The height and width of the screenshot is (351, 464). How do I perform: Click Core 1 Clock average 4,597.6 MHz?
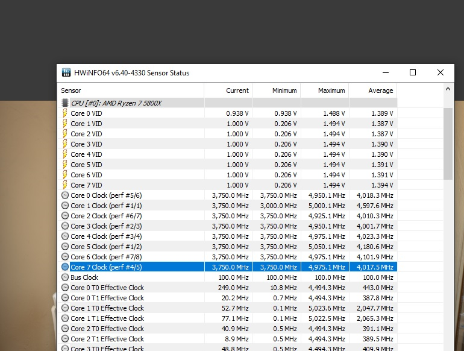(x=375, y=206)
